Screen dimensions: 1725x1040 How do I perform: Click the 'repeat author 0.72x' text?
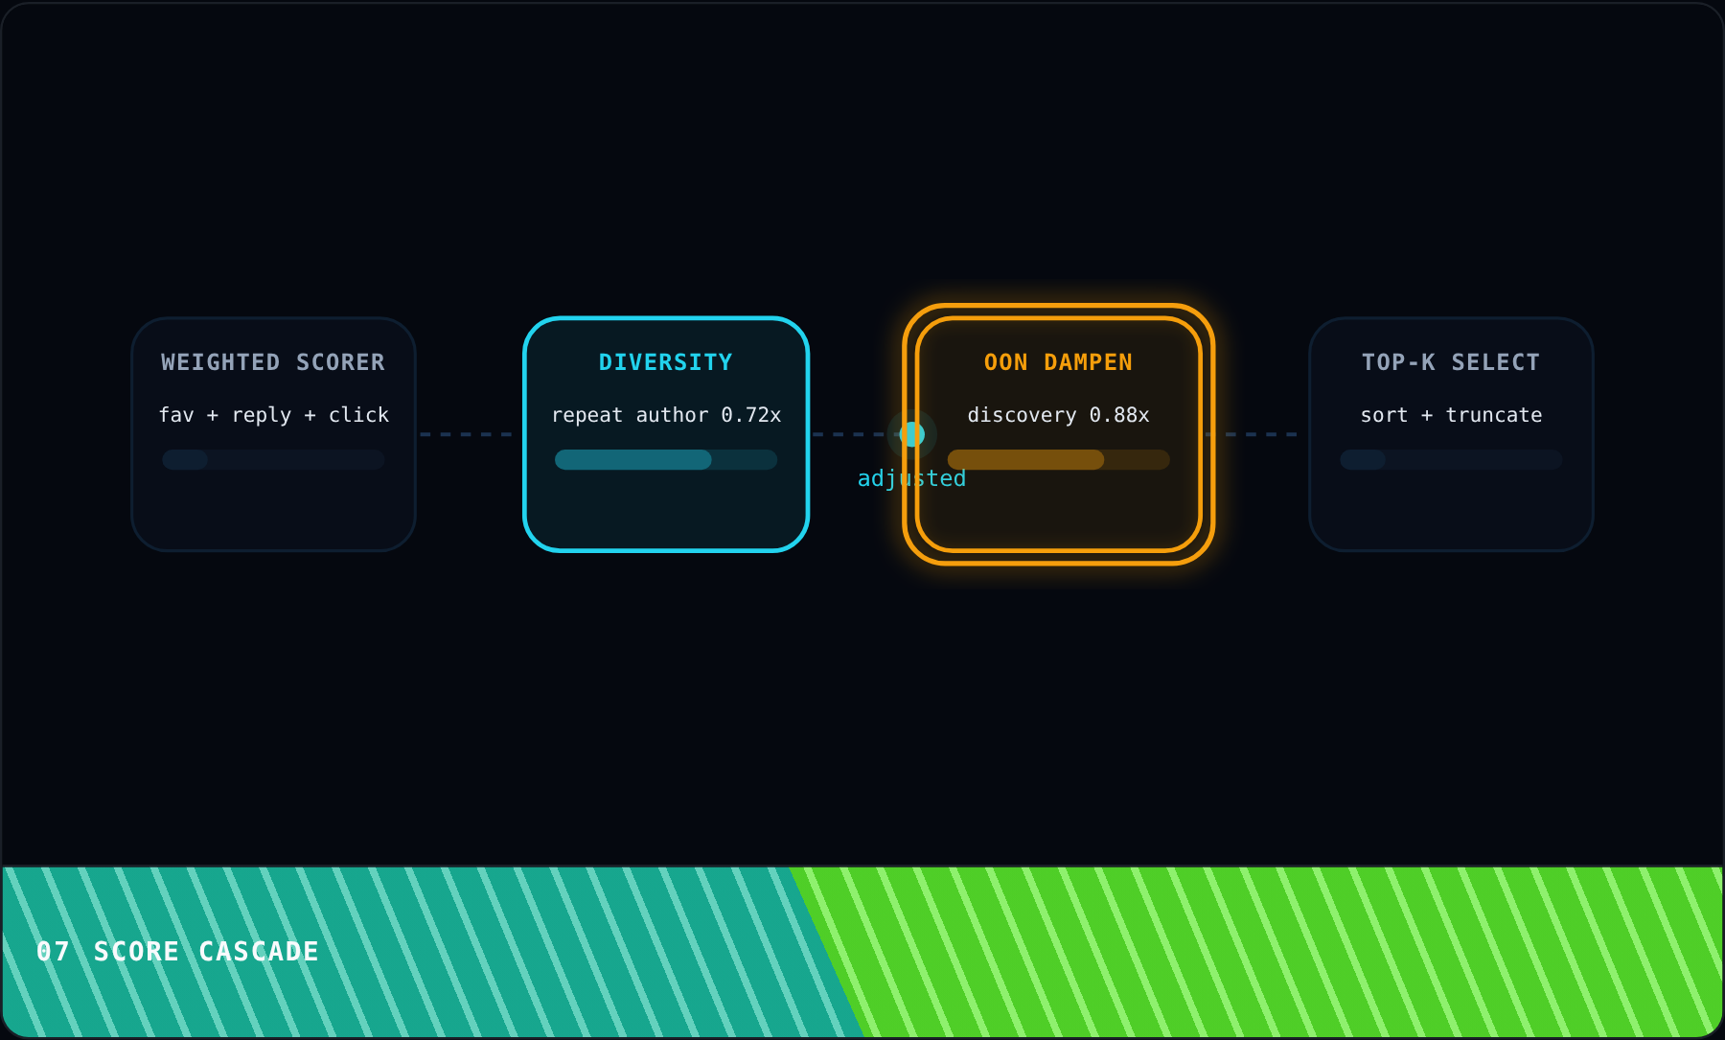click(666, 415)
